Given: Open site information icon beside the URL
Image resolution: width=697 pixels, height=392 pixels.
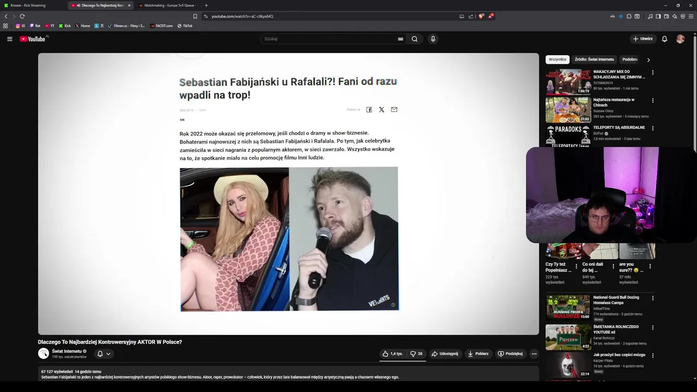Looking at the screenshot, I should coord(206,16).
